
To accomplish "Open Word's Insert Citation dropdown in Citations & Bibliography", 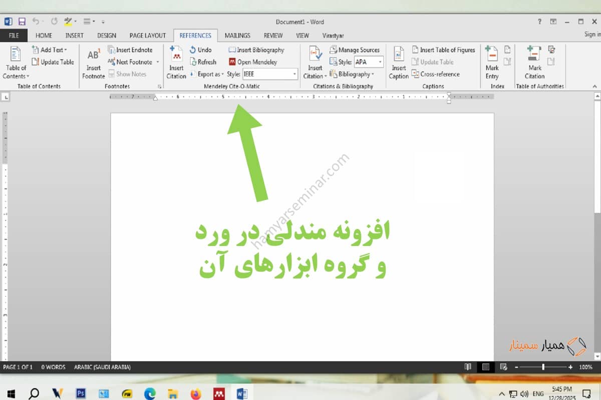I will click(x=315, y=63).
